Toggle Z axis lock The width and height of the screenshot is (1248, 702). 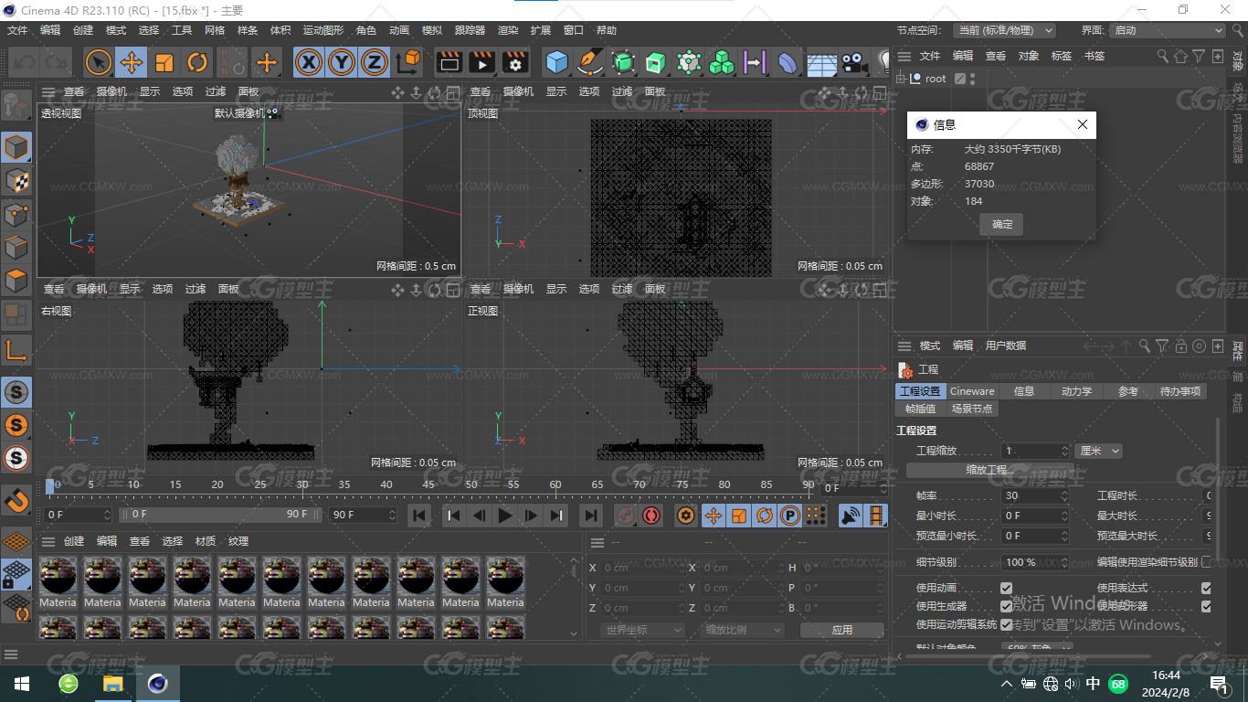tap(374, 62)
